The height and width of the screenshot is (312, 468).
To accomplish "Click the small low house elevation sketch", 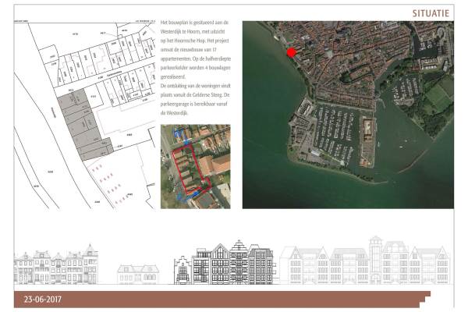I will click(137, 272).
